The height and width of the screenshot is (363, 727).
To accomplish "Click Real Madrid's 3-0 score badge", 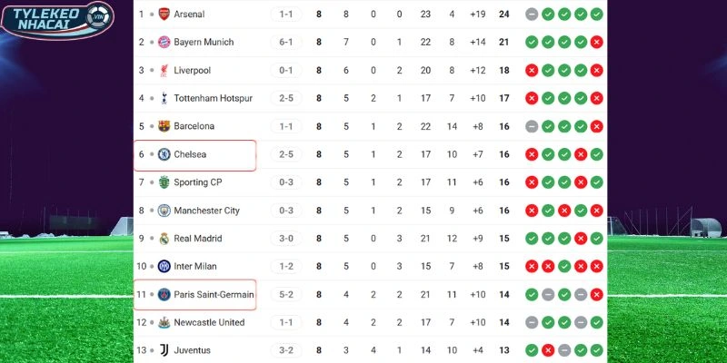I will tap(285, 239).
